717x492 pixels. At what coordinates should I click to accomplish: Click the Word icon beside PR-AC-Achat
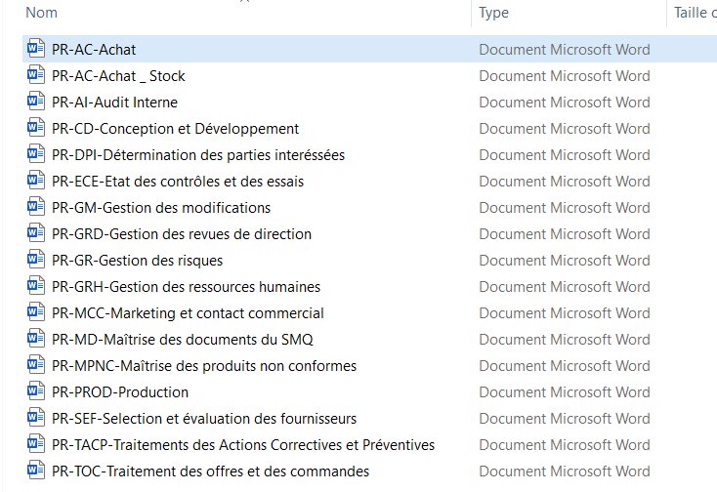(36, 49)
